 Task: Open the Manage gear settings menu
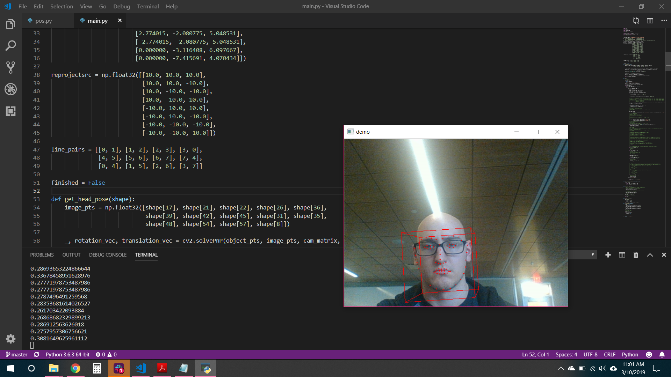10,339
